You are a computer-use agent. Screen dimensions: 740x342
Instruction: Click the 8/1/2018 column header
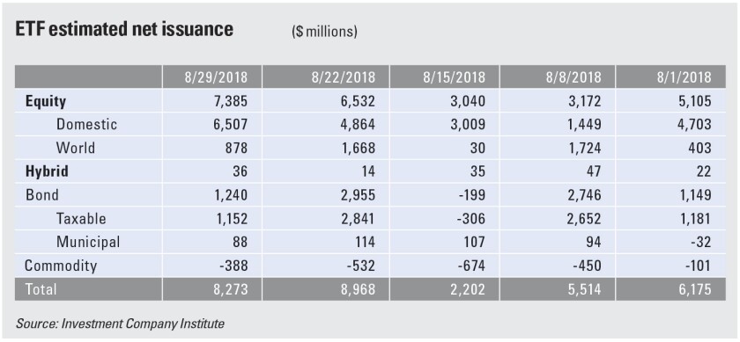tap(684, 76)
